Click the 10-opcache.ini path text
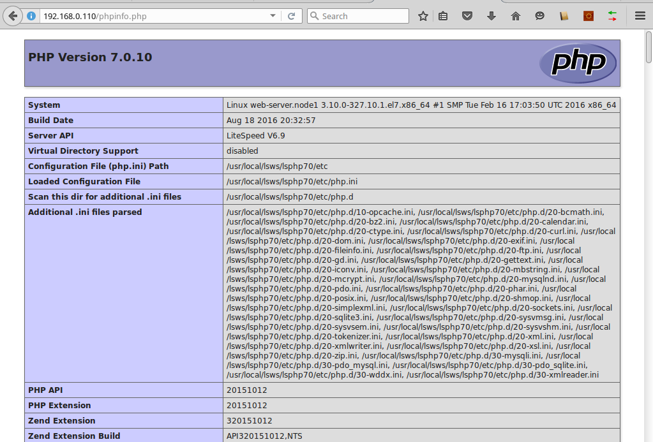Screen dimensions: 653x442 (x=320, y=212)
